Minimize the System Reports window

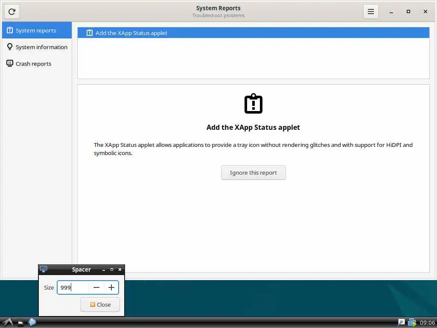391,12
